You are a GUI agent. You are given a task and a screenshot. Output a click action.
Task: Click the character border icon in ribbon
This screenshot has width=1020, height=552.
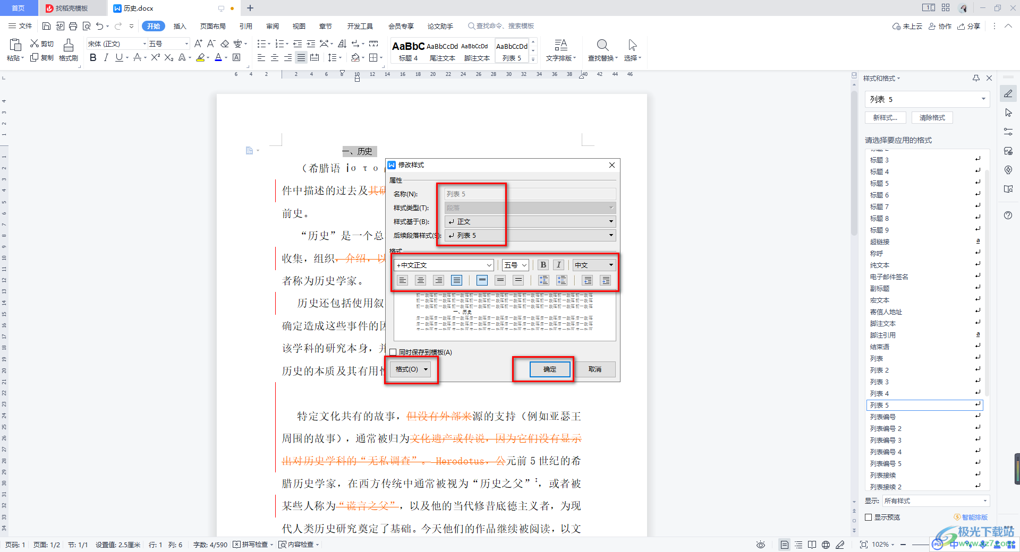coord(237,57)
